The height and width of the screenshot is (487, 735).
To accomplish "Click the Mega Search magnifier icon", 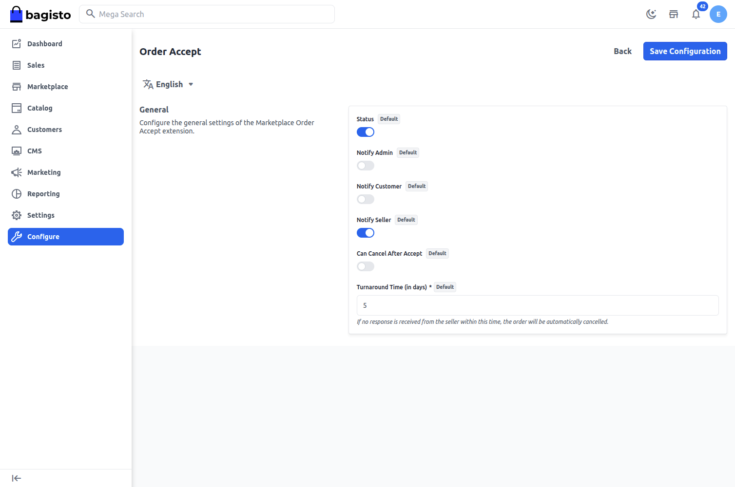I will click(x=90, y=14).
